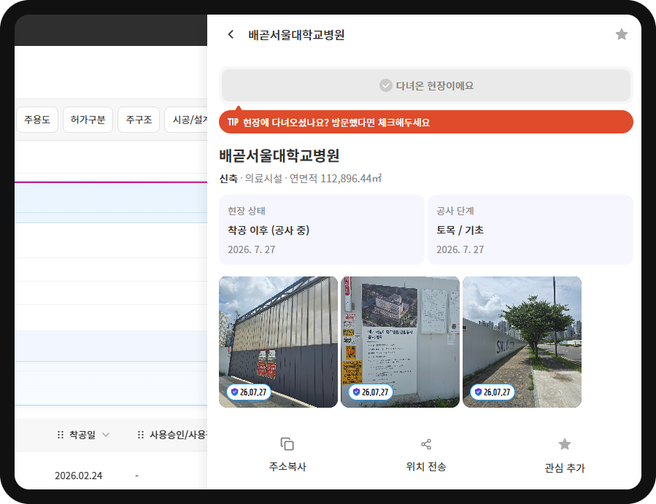Open the construction notice board photo

click(401, 342)
